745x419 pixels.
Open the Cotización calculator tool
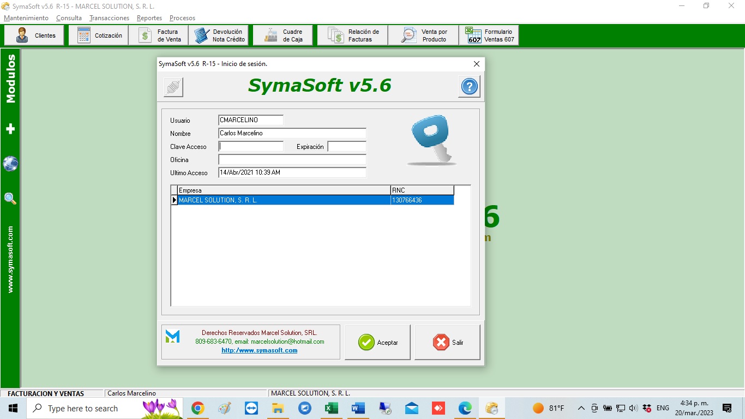(99, 35)
